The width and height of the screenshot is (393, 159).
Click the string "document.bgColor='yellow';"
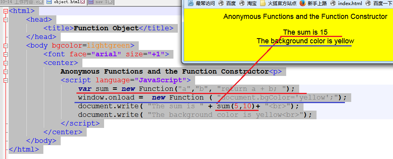[x=278, y=97]
